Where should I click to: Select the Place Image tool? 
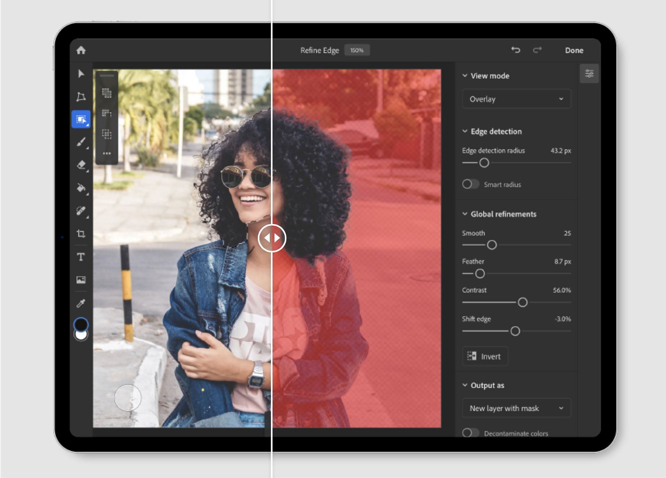tap(81, 280)
